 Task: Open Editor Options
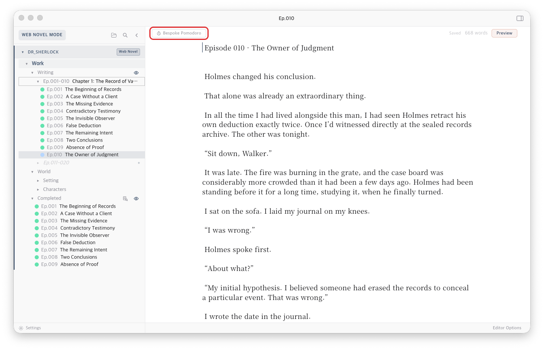point(507,328)
